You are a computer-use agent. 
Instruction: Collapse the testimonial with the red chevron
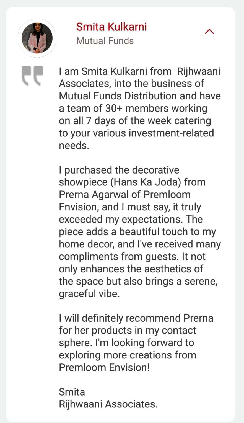[209, 32]
